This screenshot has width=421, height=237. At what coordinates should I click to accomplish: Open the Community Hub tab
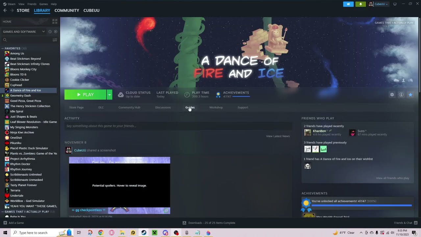click(x=129, y=107)
